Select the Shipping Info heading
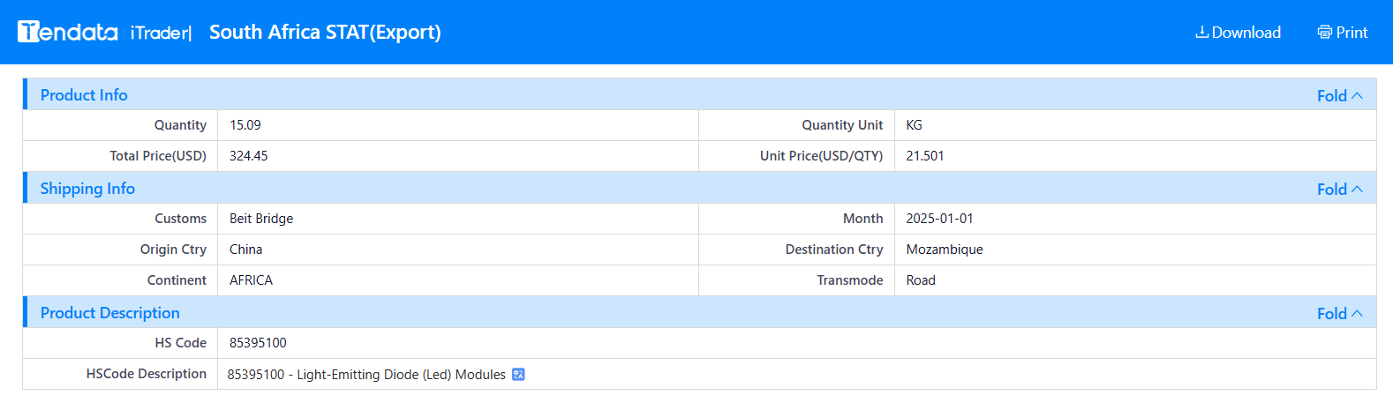 coord(87,188)
